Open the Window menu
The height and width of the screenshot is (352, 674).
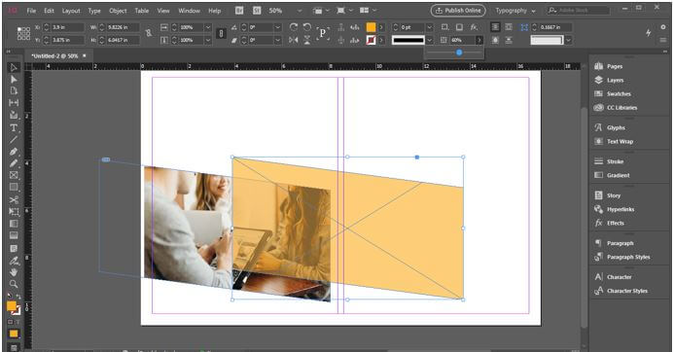point(189,11)
